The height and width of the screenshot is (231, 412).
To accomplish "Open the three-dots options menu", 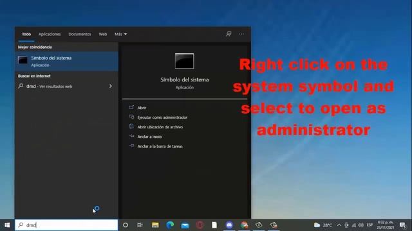I will (x=241, y=34).
